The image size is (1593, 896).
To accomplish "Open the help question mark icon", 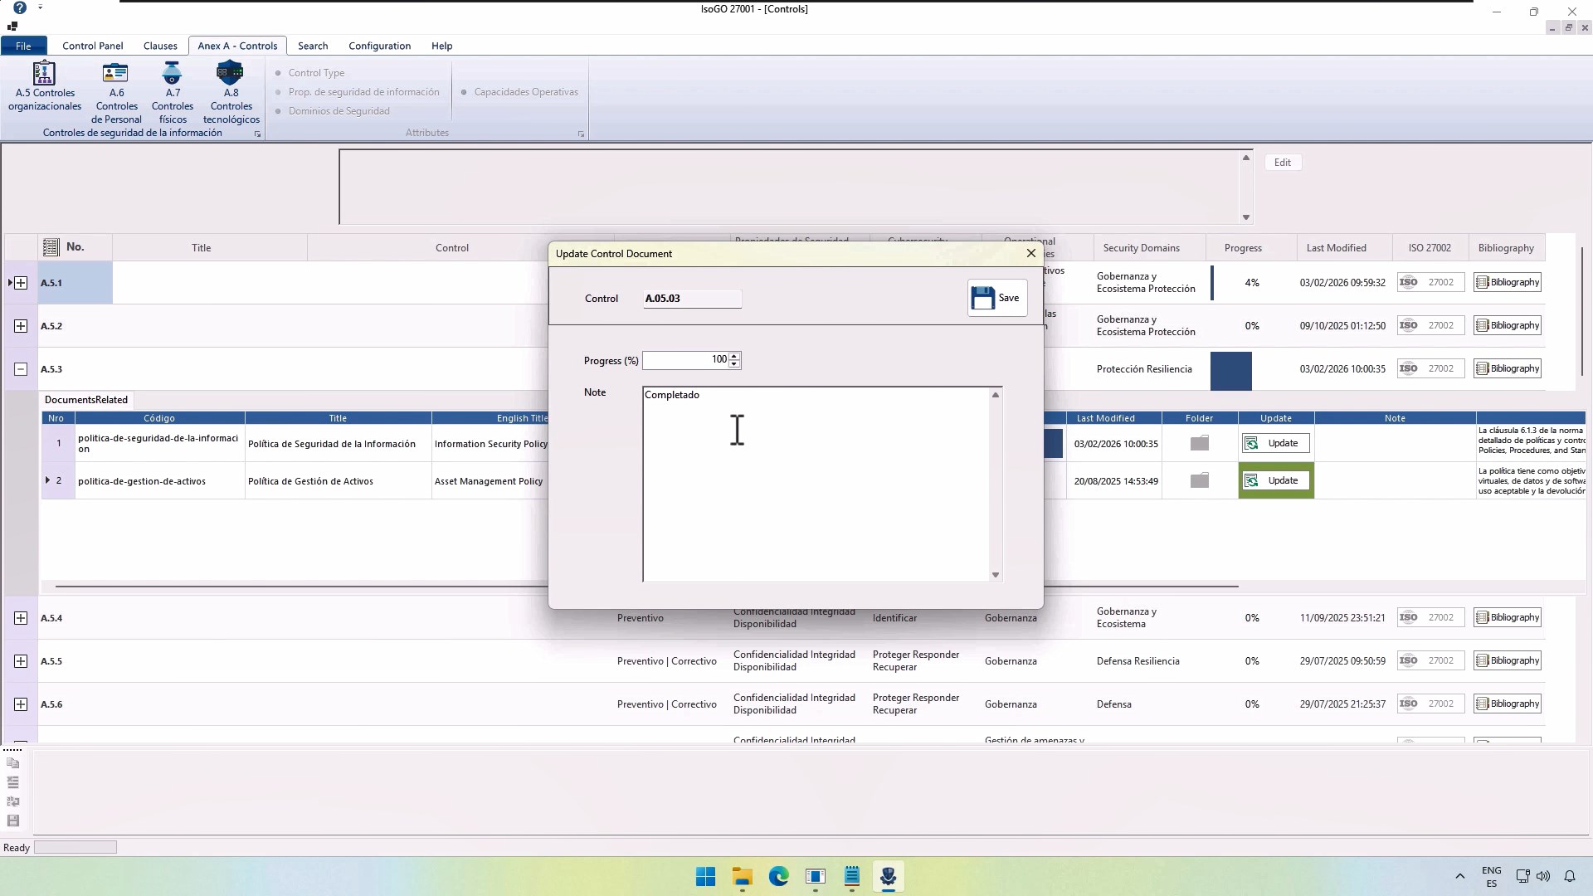I will coord(20,8).
